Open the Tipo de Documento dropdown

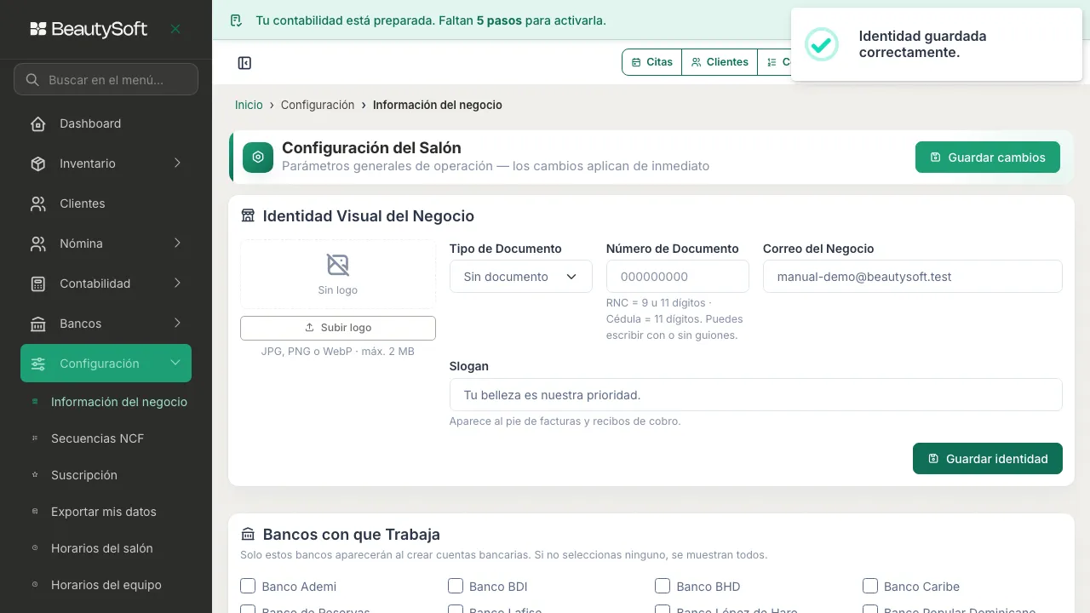[x=521, y=277]
